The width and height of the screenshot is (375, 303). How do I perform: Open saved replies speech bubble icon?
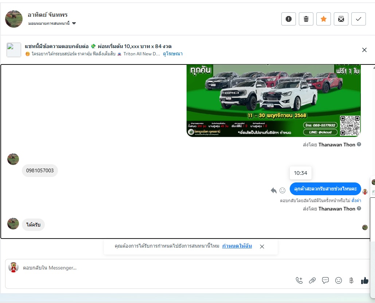coord(325,280)
